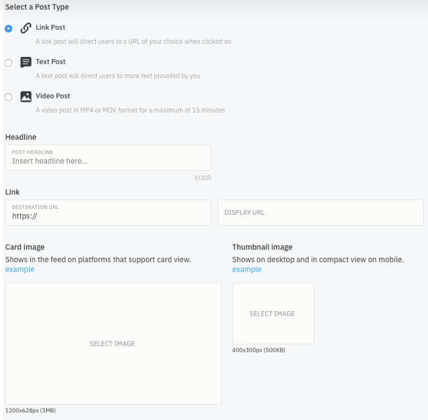Select image for the Card image box
Viewport: 428px width, 420px height.
[113, 344]
